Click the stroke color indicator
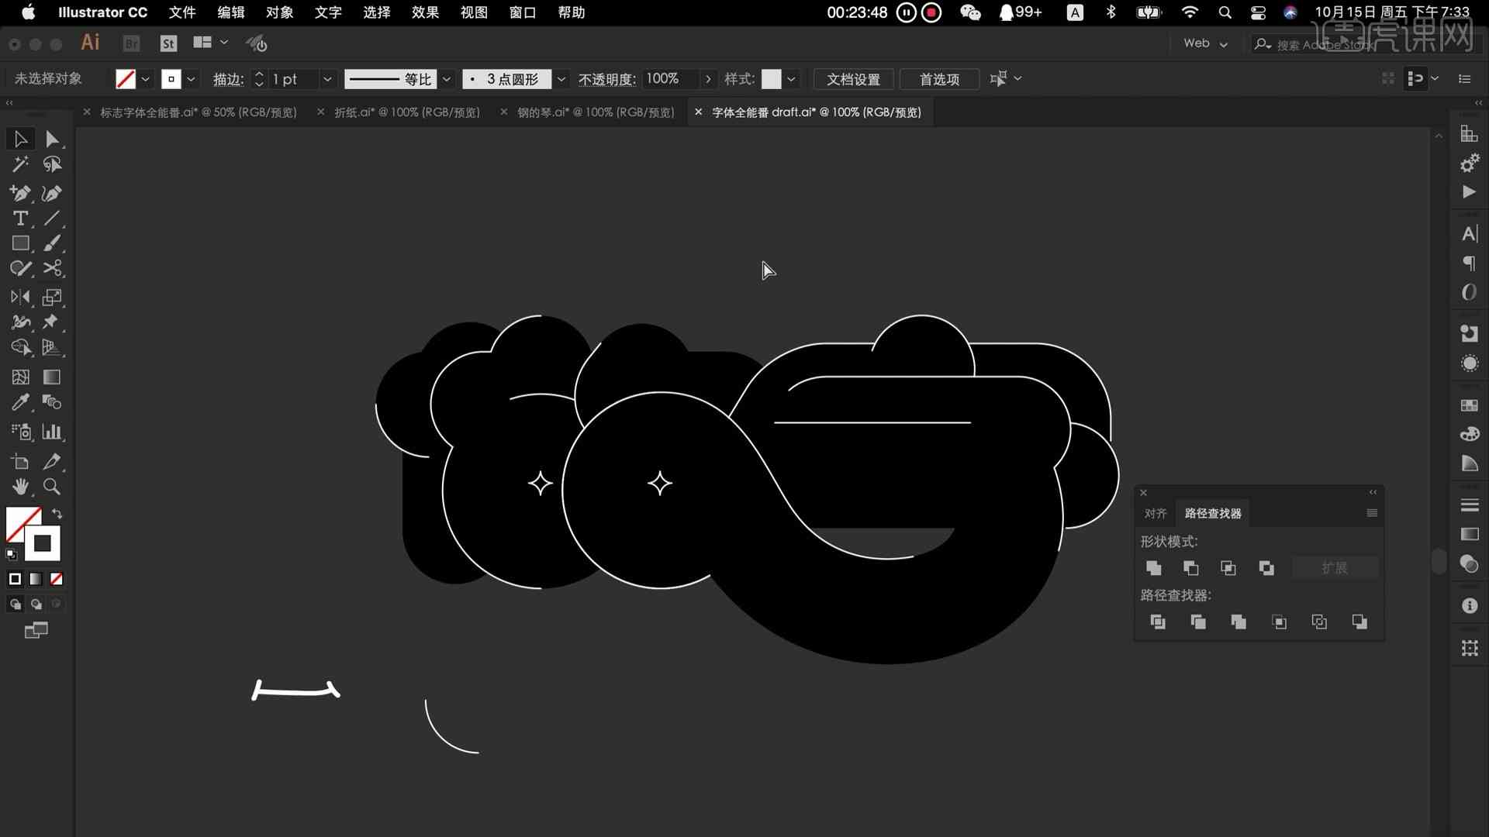The width and height of the screenshot is (1489, 837). (172, 79)
